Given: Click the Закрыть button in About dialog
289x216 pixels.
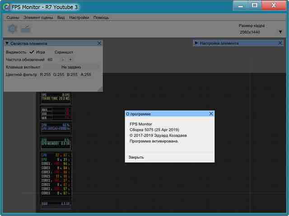Looking at the screenshot, I should click(136, 157).
